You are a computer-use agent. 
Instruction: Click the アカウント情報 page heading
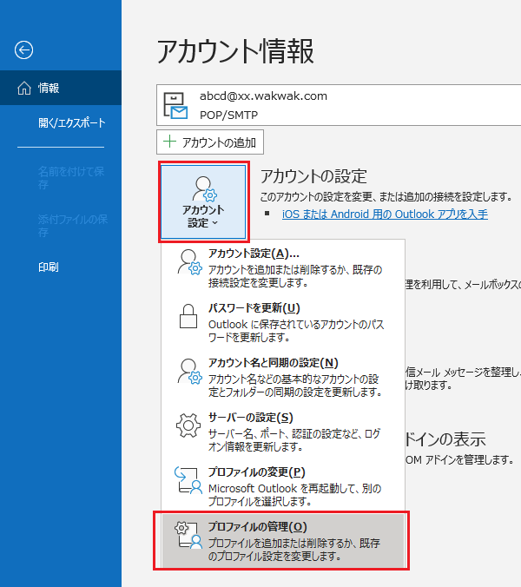click(235, 52)
